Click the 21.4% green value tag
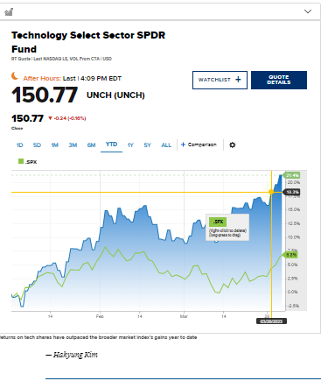321x381 pixels. tap(292, 175)
